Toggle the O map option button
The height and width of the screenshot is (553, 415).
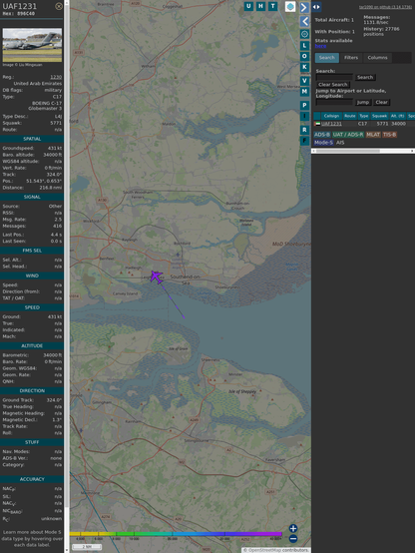[304, 56]
